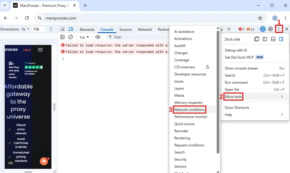Open a new browser tab
The width and height of the screenshot is (290, 173).
point(85,5)
